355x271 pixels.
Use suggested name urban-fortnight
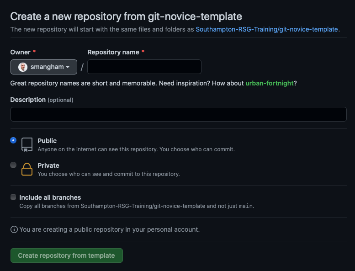270,83
